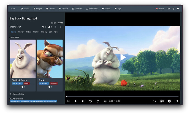Viewport: 190px width, 114px height.
Task: Click the relationship interaction badge
Action: click(x=33, y=101)
